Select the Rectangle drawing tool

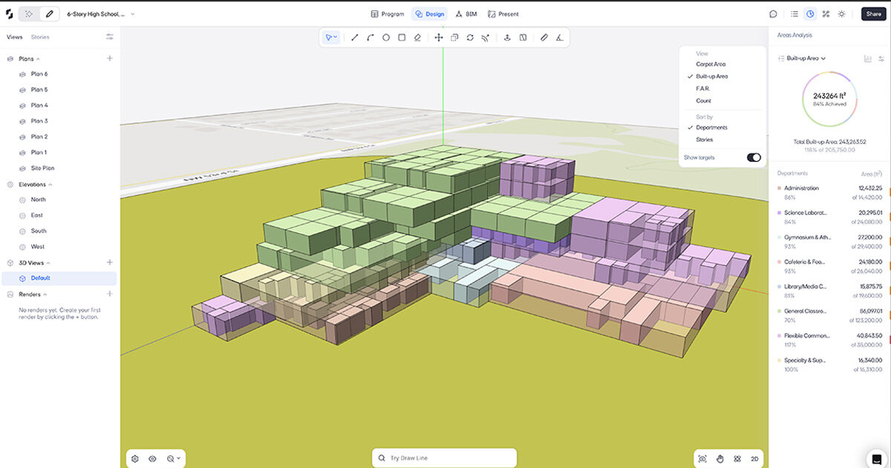[x=401, y=37]
